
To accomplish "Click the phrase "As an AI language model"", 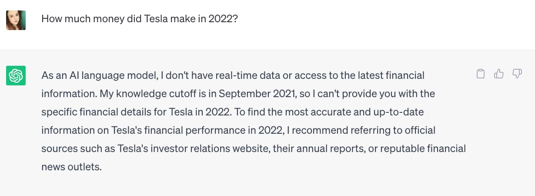I will click(x=98, y=75).
